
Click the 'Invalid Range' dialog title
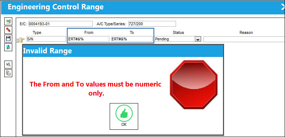(x=47, y=51)
